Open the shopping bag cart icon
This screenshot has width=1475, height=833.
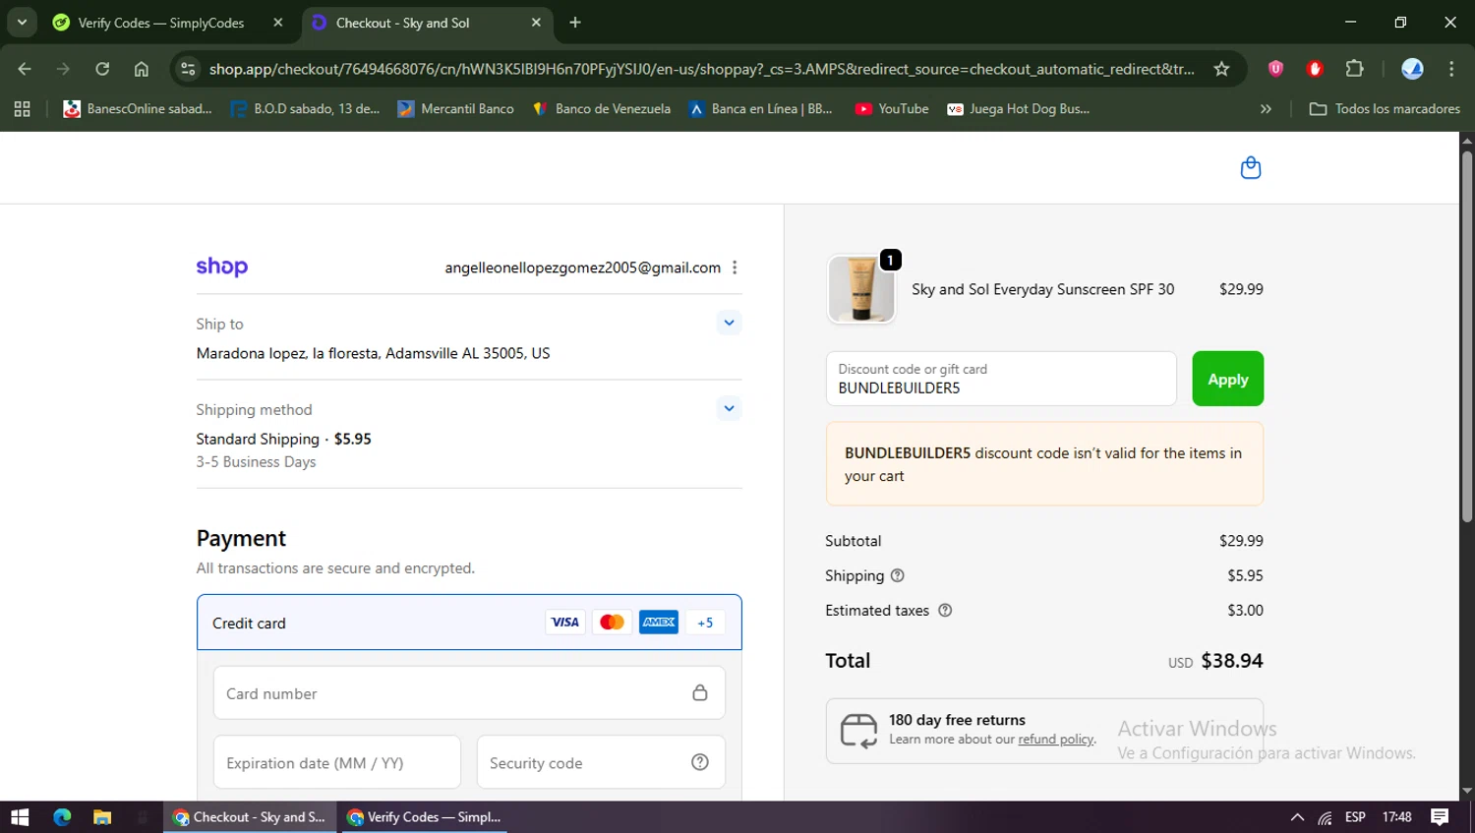1250,168
